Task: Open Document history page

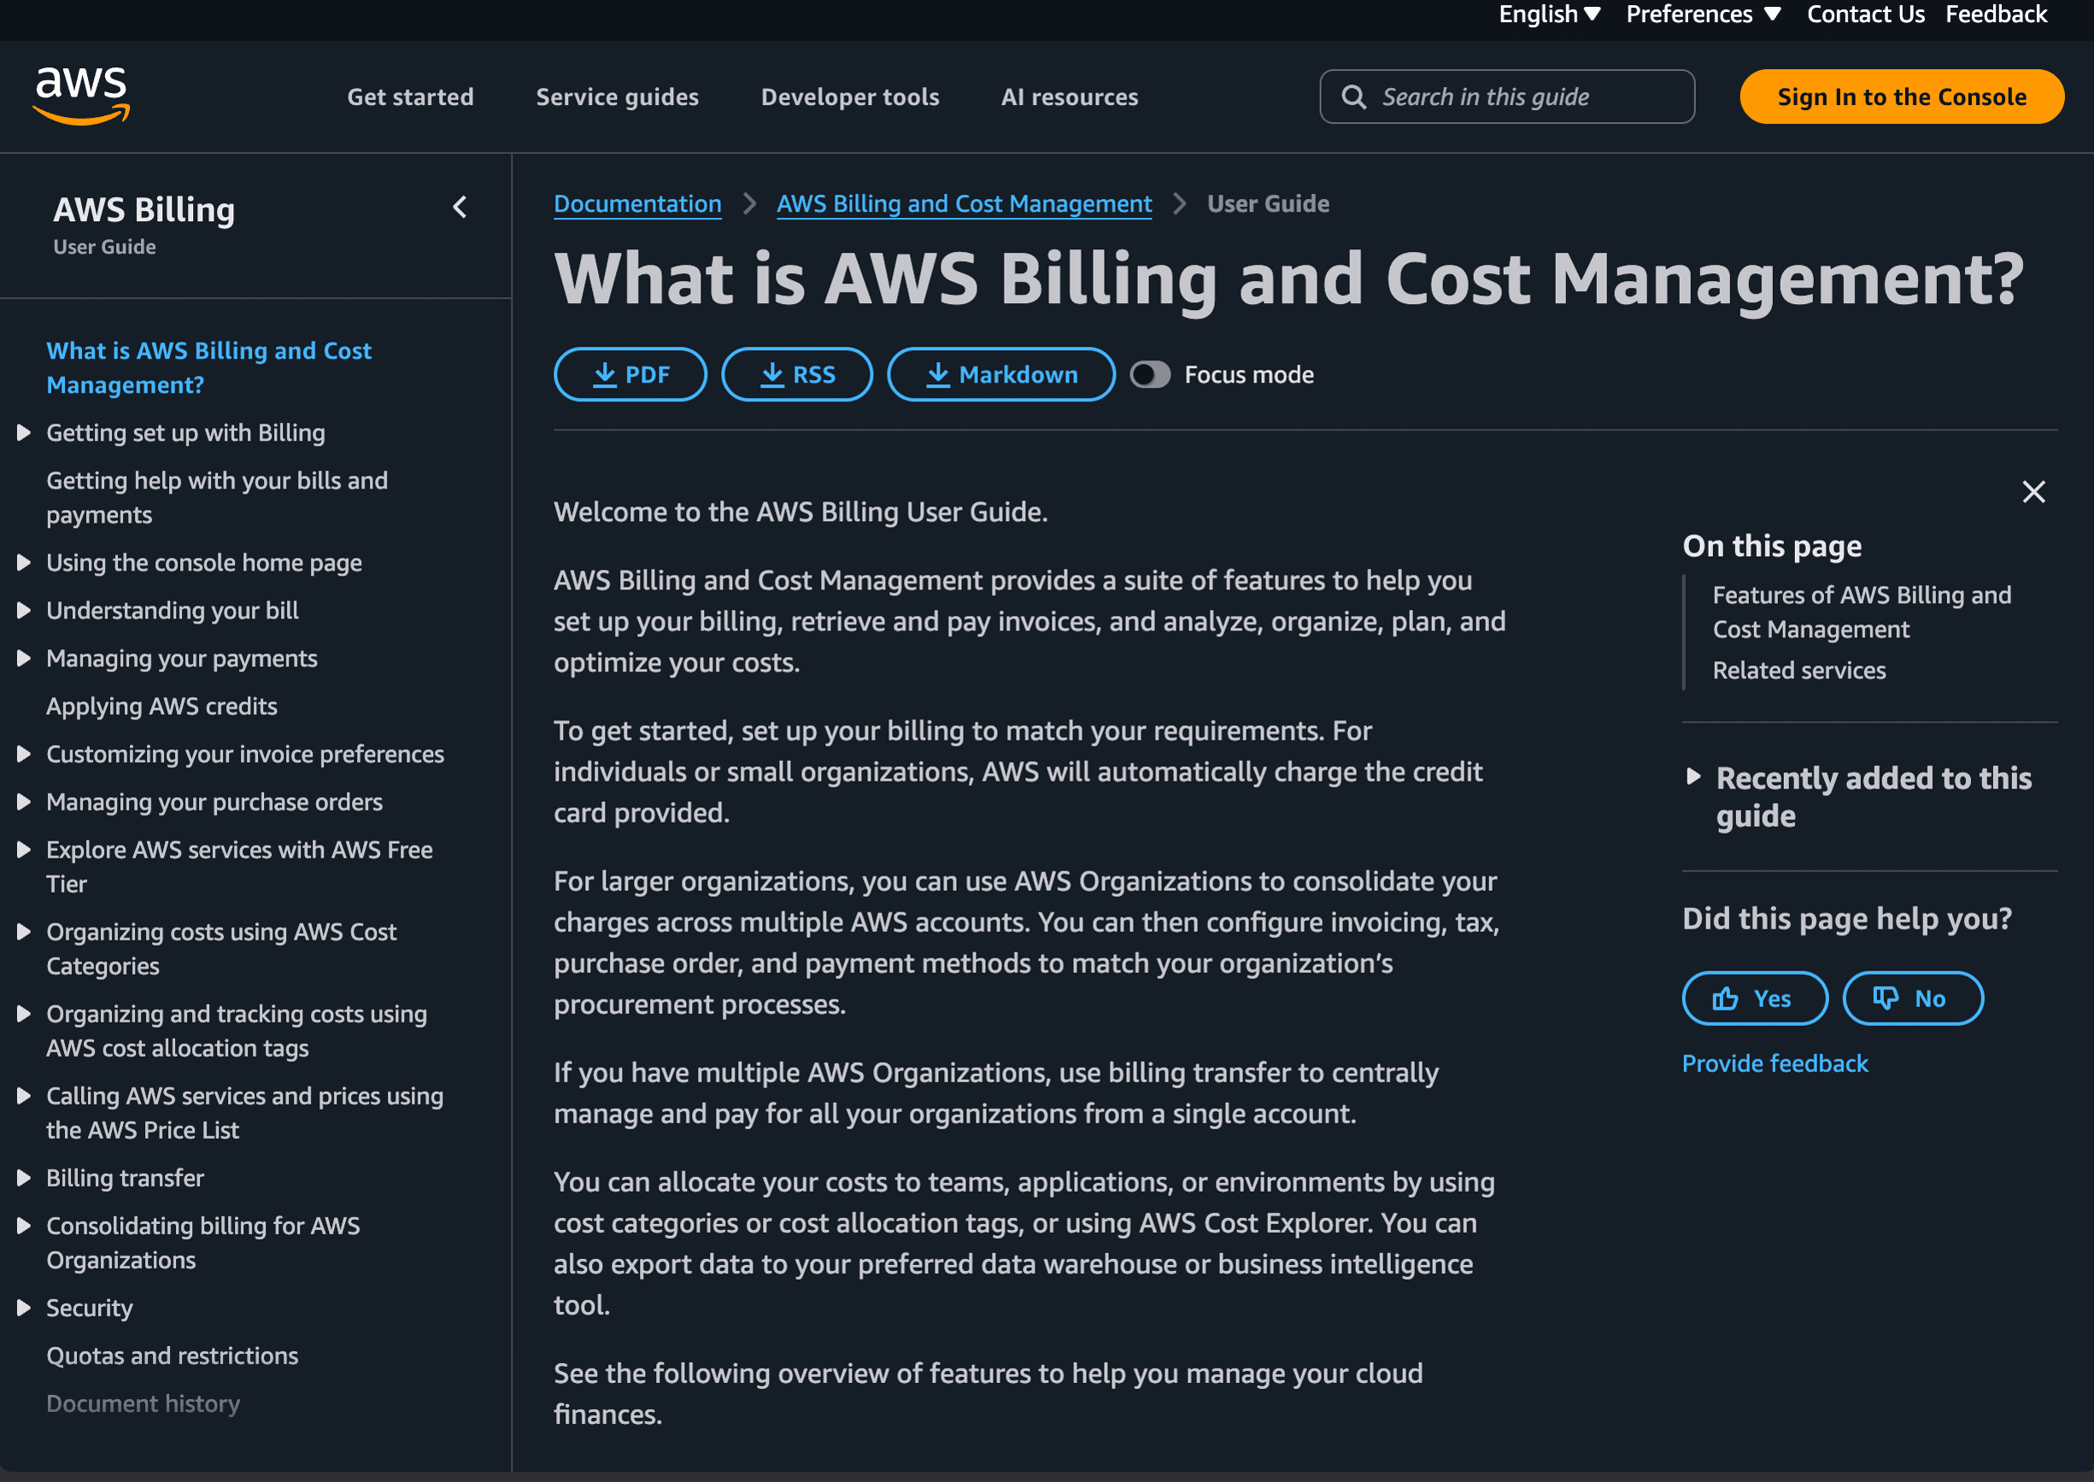Action: click(x=144, y=1403)
